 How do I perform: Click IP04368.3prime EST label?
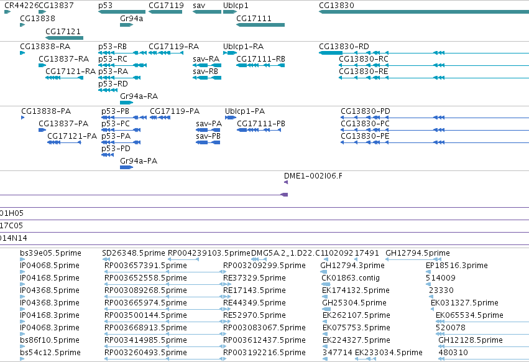coord(50,303)
